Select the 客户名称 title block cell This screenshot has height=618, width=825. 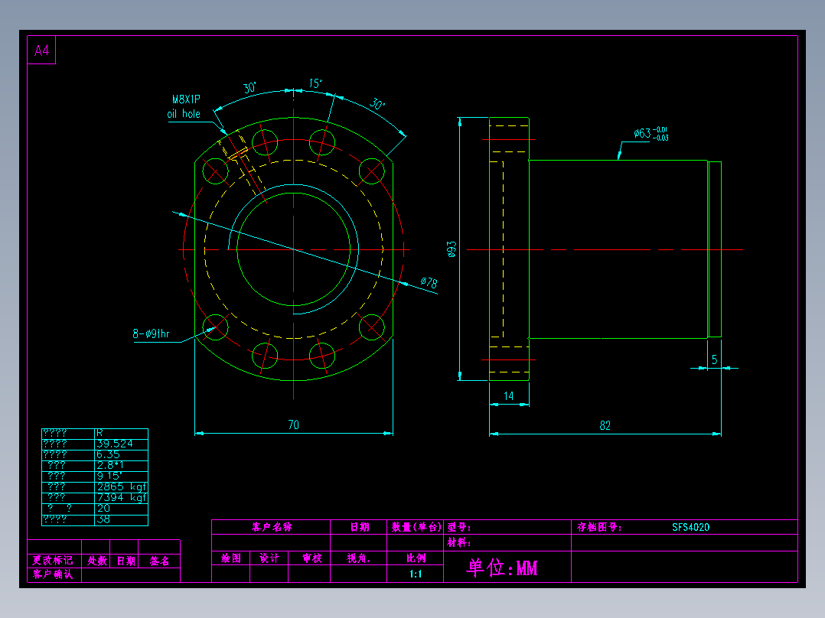pos(272,527)
